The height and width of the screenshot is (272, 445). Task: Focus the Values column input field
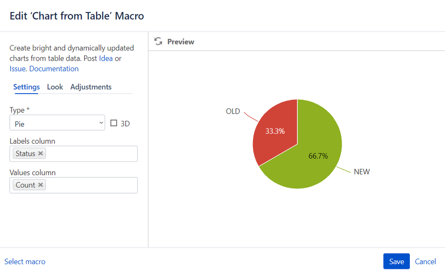click(89, 185)
